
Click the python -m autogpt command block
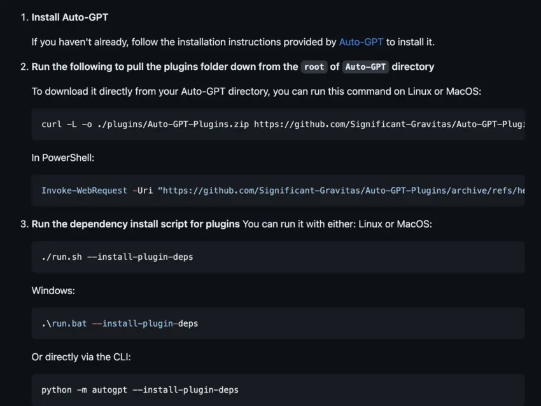(x=278, y=390)
